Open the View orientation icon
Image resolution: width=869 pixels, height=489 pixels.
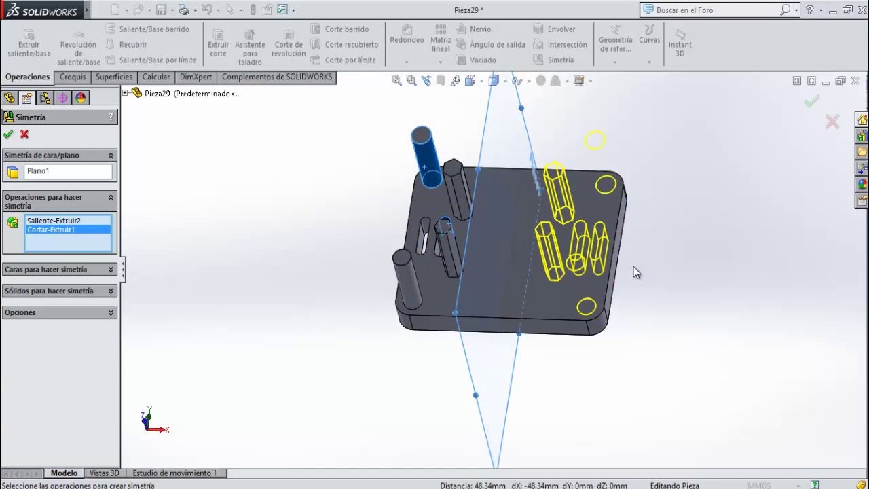tap(470, 80)
